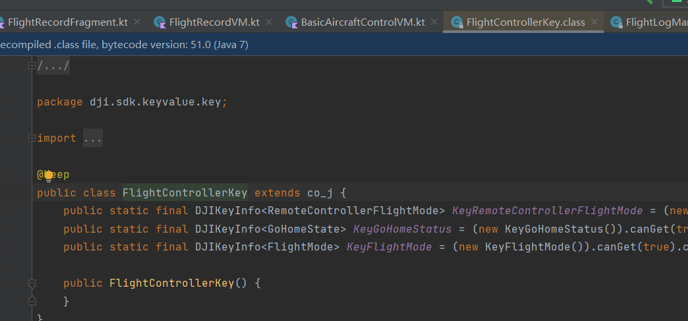688x321 pixels.
Task: Expand the folded /.../ comment block
Action: coord(32,66)
